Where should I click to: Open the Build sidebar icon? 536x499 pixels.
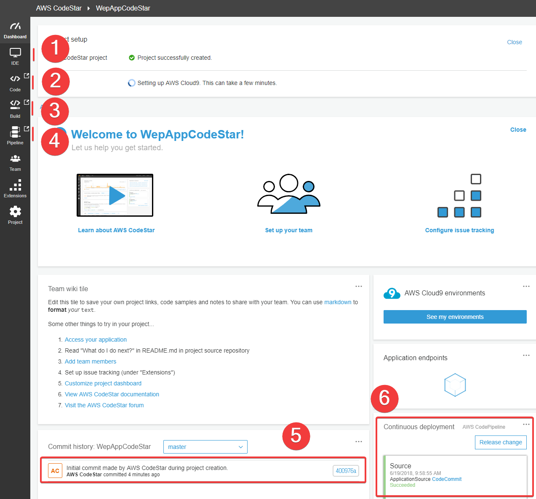click(15, 104)
